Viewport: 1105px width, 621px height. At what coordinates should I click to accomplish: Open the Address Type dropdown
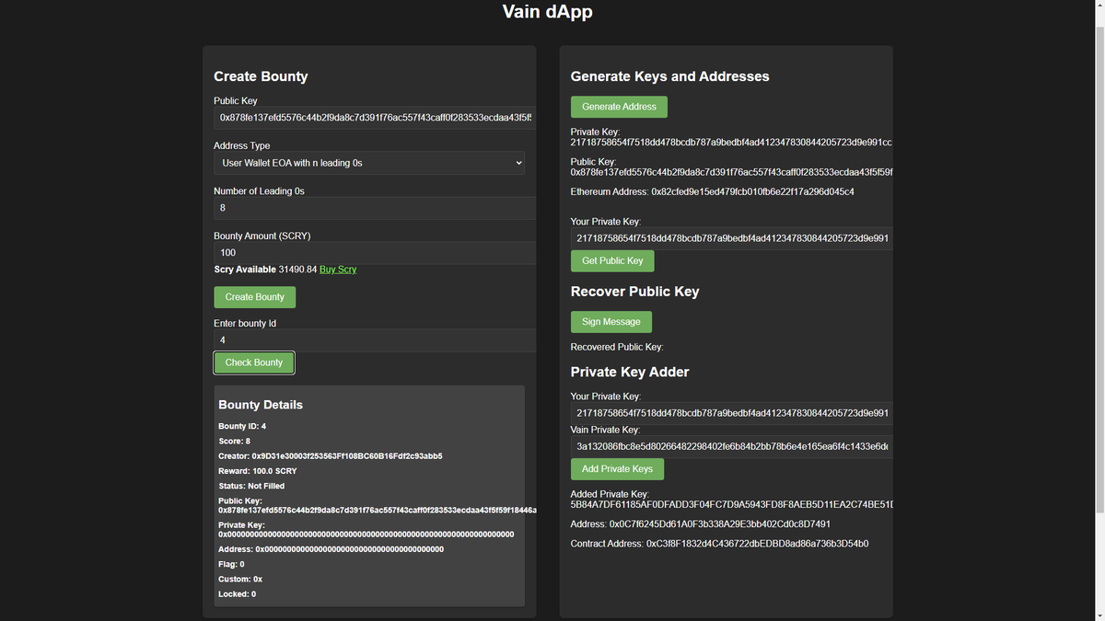click(369, 163)
